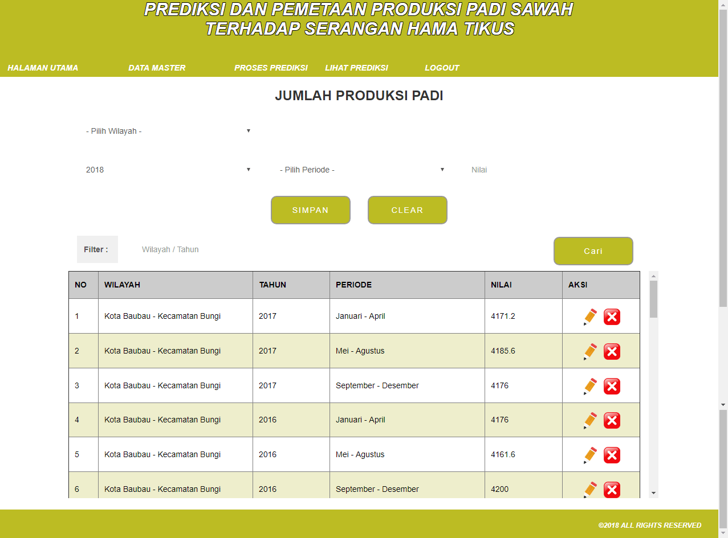Open the Data Master menu
The image size is (728, 538).
157,68
